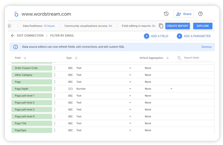Open three-dot menu for Page Title field

[x=55, y=123]
